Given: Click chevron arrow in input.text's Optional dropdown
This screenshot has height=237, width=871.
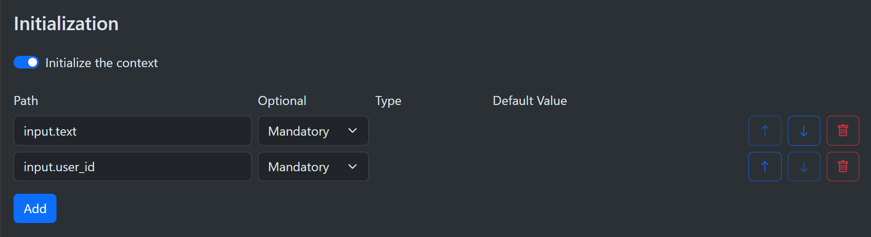Looking at the screenshot, I should 353,131.
